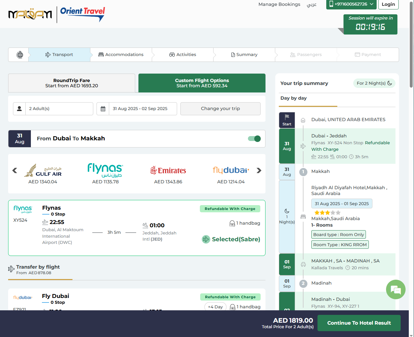Click the Gulf Air airline logo
This screenshot has height=337, width=414.
point(43,170)
